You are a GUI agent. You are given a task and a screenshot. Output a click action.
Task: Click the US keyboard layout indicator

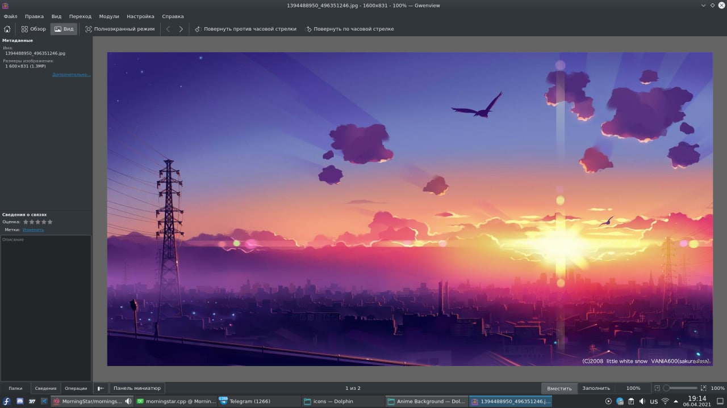click(654, 401)
